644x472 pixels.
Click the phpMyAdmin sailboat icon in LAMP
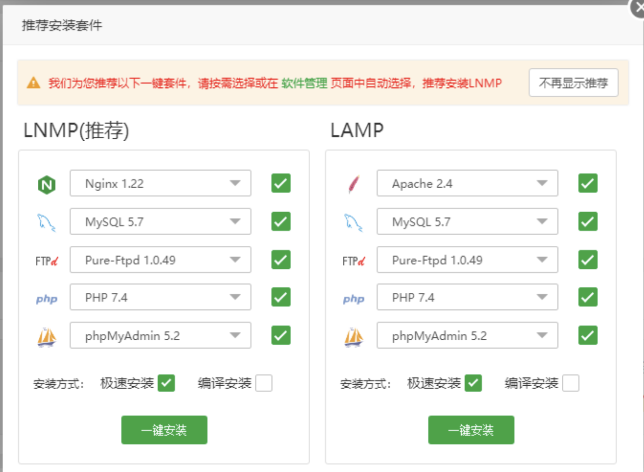[353, 337]
